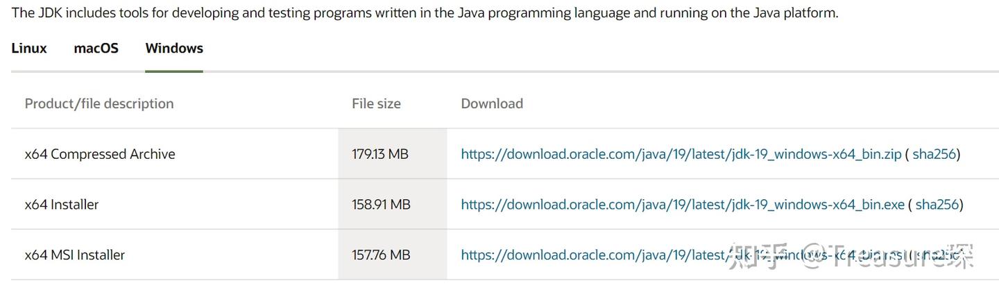This screenshot has width=999, height=297.
Task: Download the jdk-19 windows x64 exe installer
Action: tap(683, 205)
